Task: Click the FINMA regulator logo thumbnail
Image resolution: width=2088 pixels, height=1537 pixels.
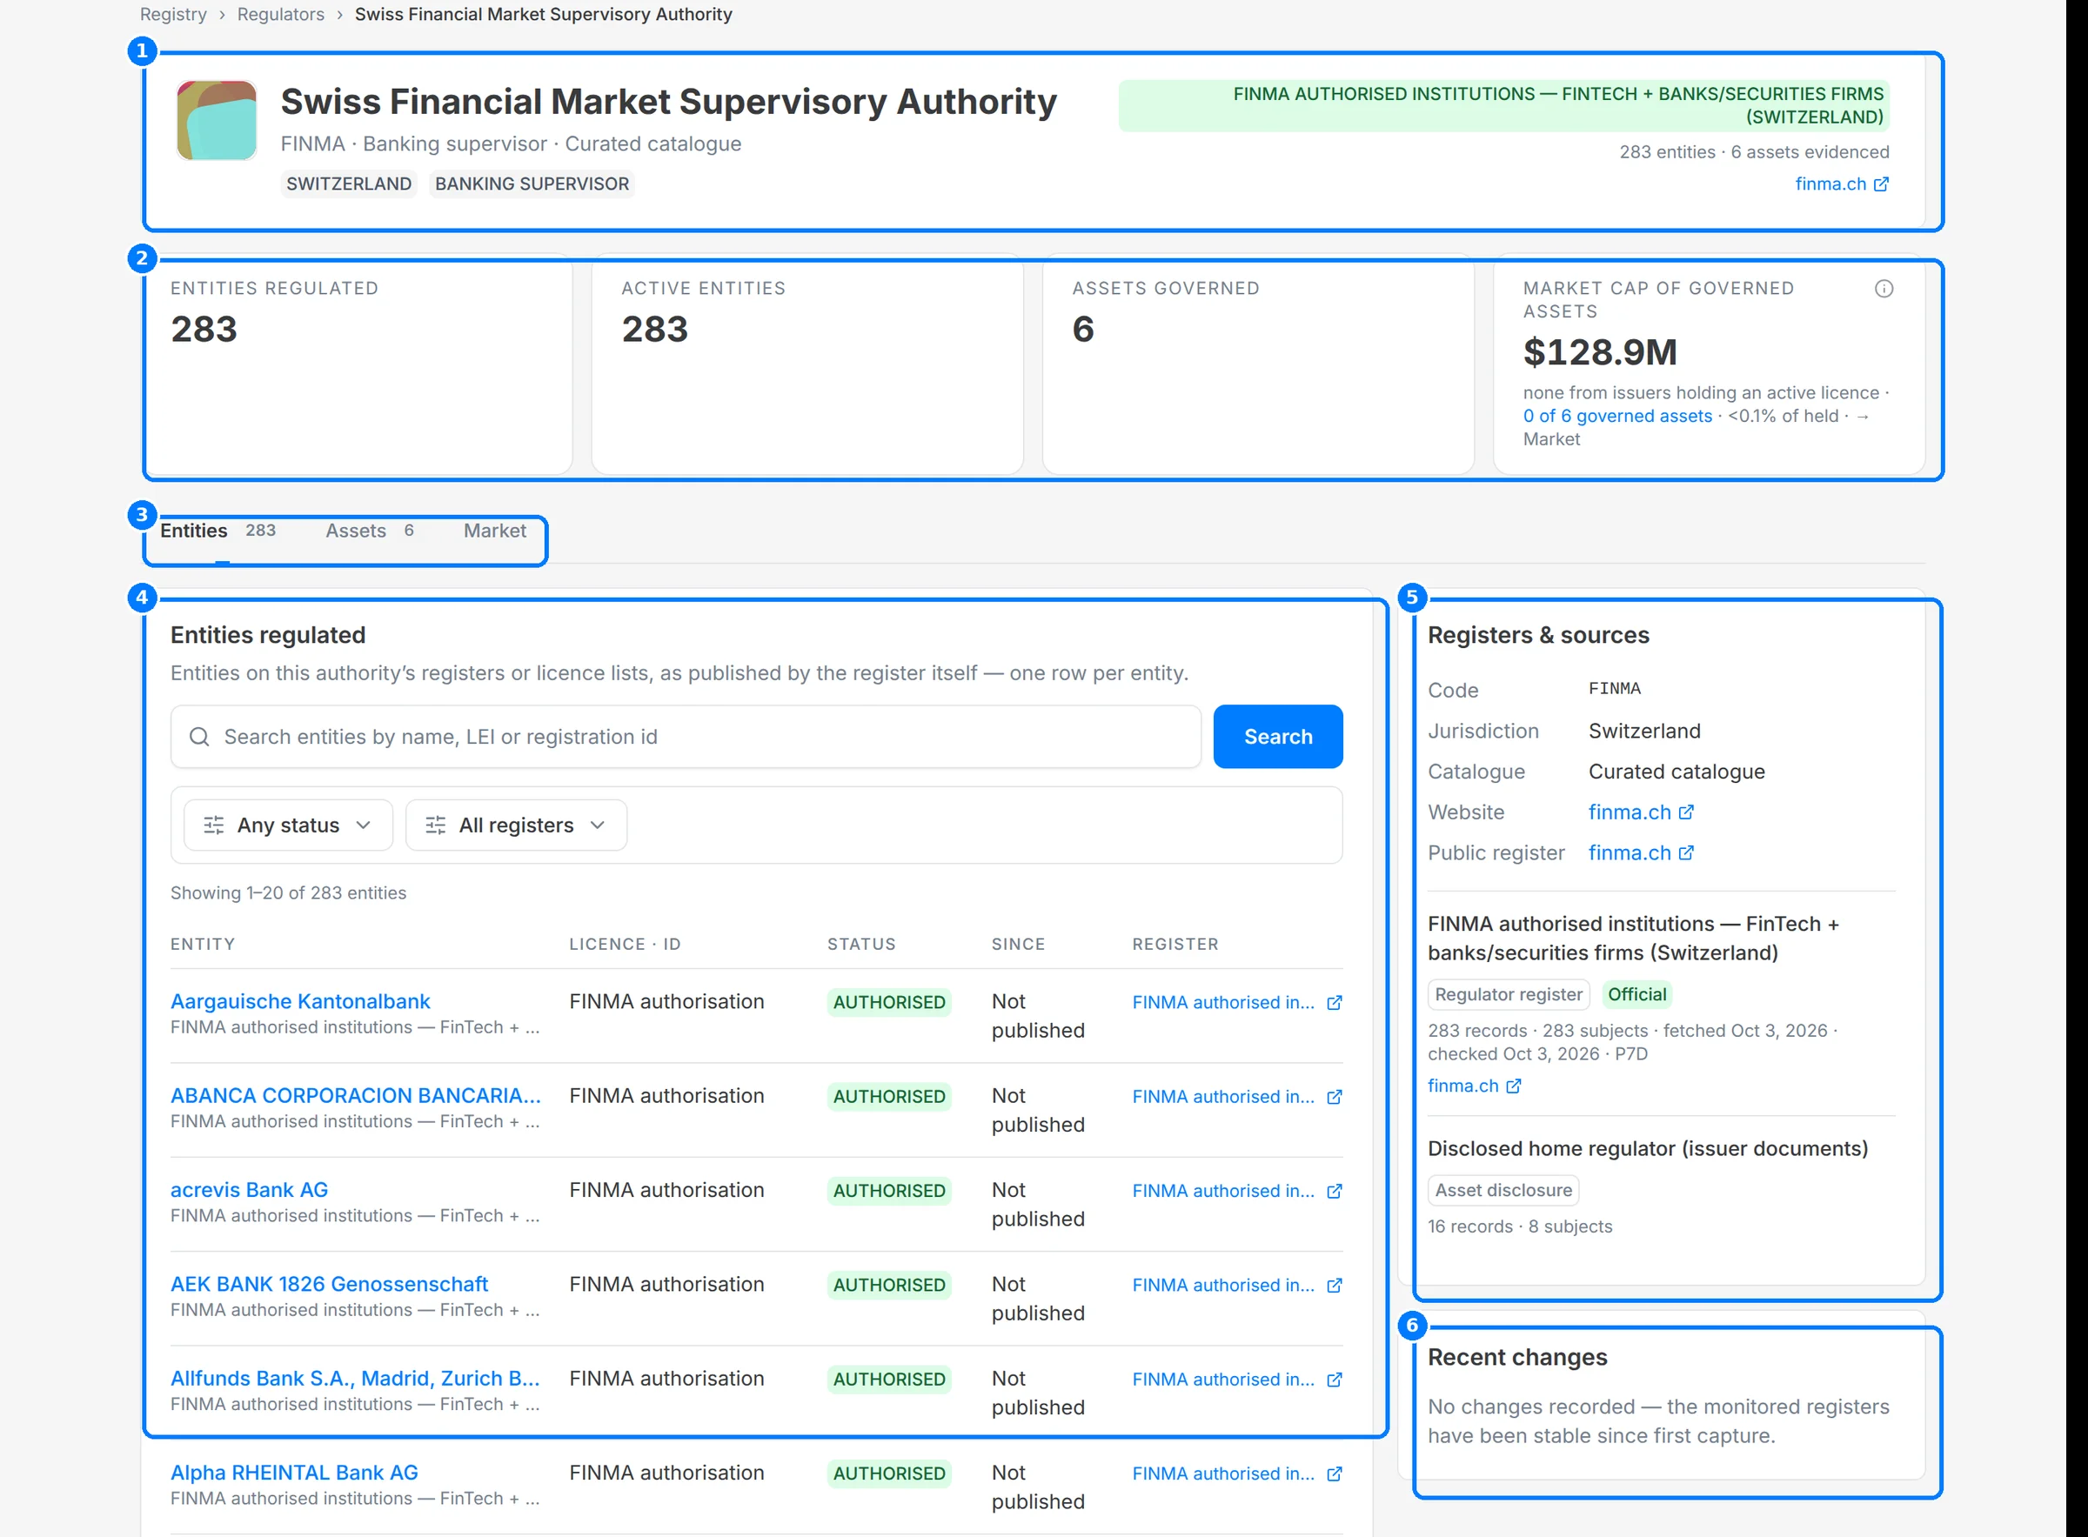Action: point(217,120)
